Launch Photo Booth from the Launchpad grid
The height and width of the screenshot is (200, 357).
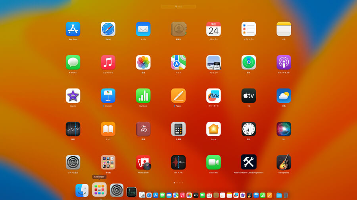[144, 162]
